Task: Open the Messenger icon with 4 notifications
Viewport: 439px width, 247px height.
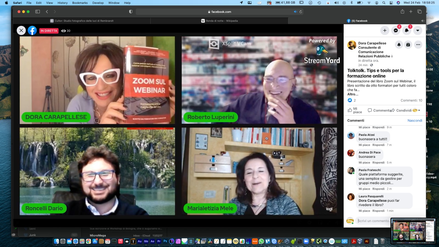Action: [396, 30]
